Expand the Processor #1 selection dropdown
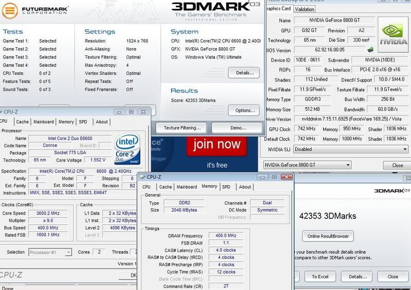The height and width of the screenshot is (290, 411). [50, 252]
